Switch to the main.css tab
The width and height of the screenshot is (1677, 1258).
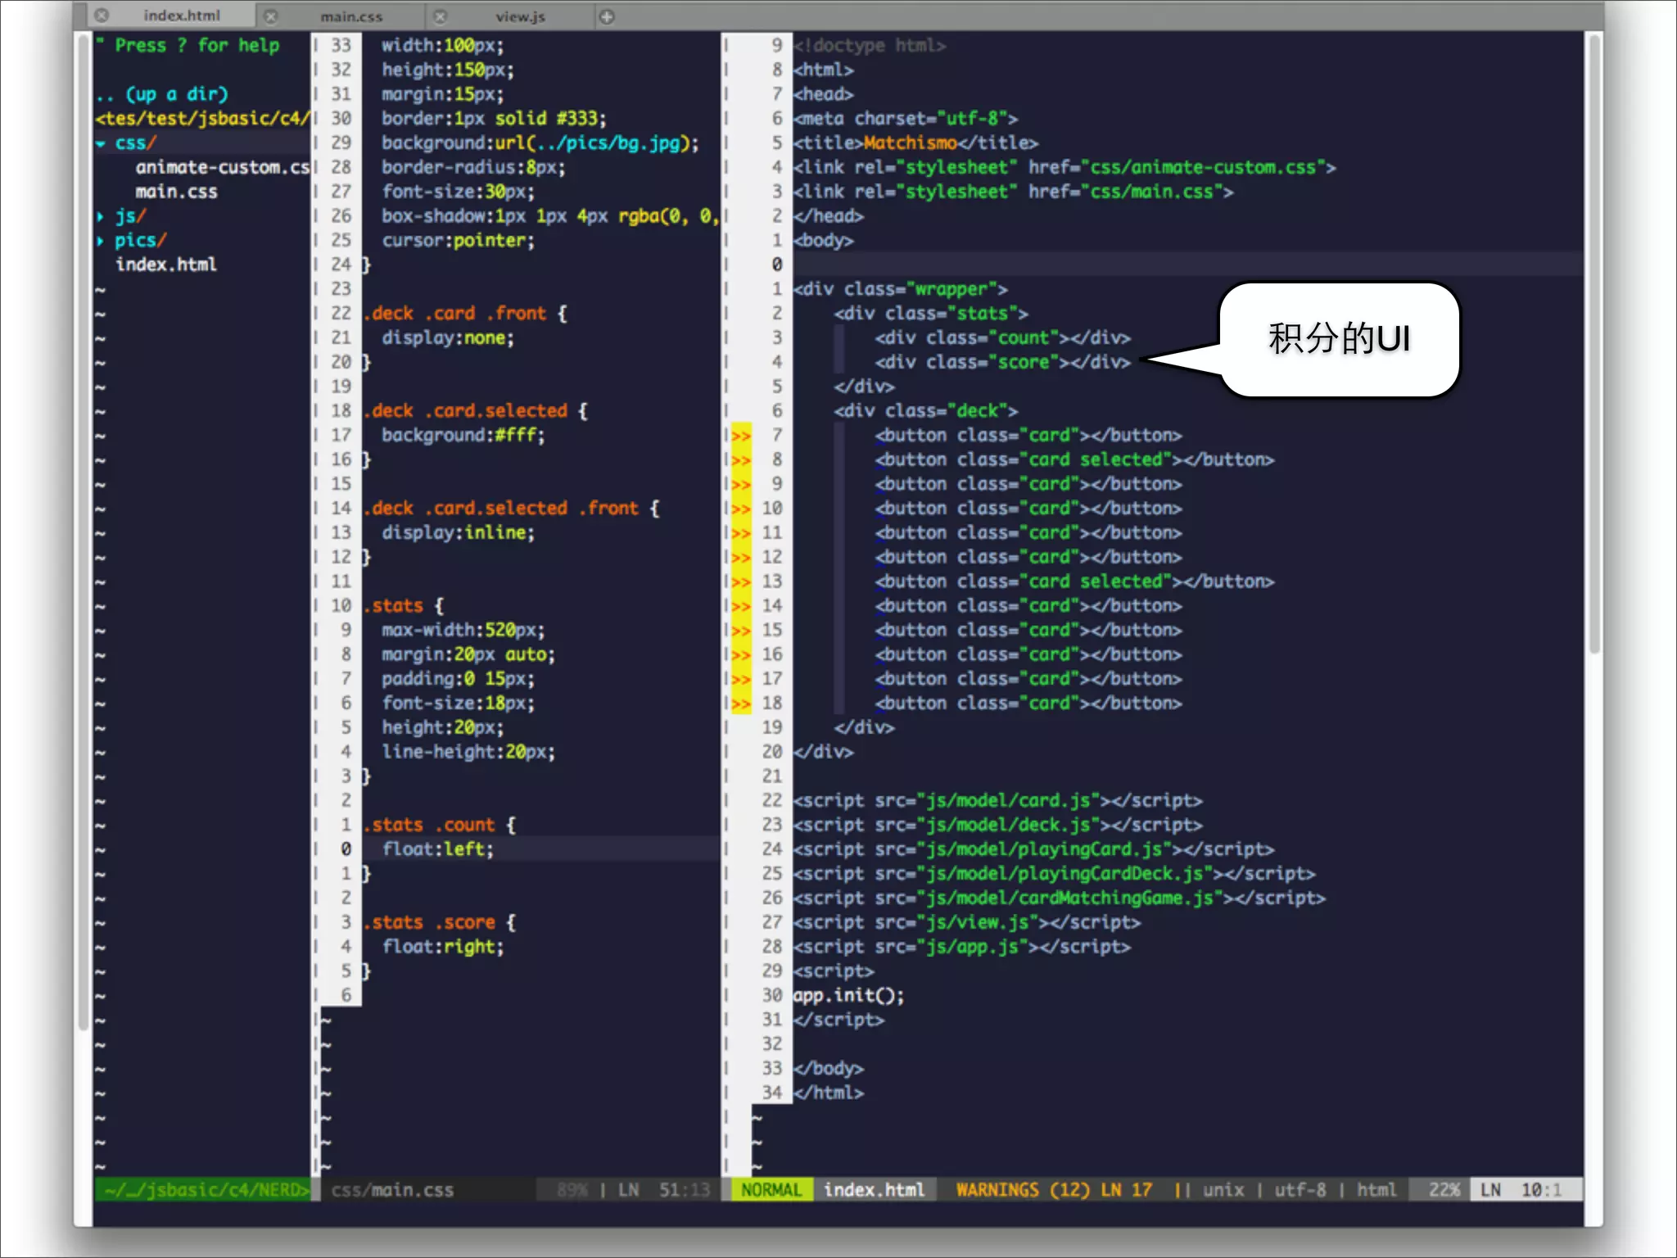351,16
